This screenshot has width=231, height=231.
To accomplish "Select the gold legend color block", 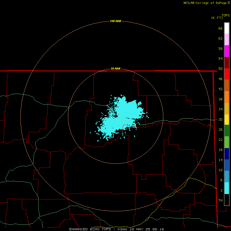I will [227, 109].
